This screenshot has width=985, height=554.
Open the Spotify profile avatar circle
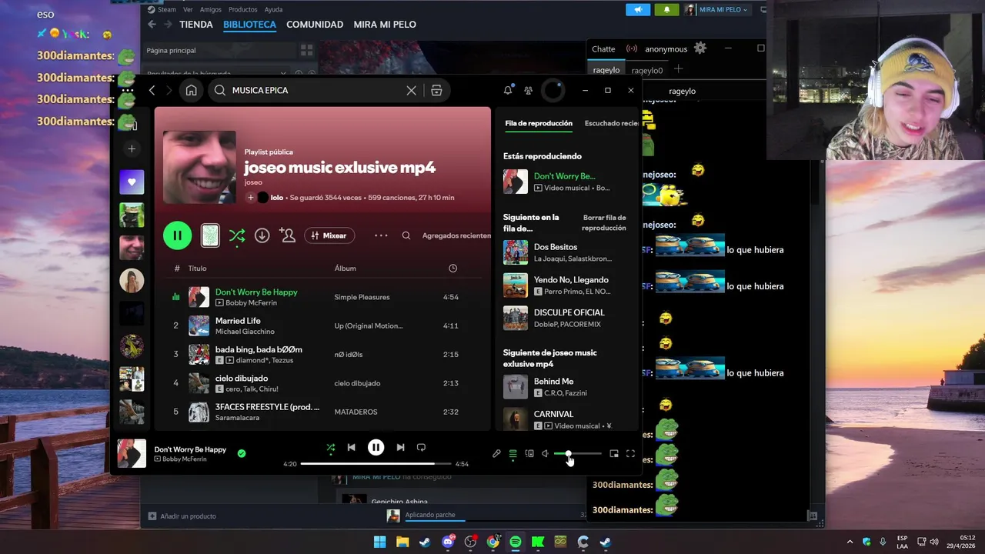coord(553,90)
